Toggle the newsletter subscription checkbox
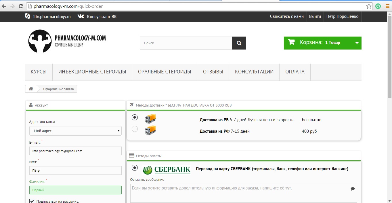The image size is (392, 203). pos(32,201)
